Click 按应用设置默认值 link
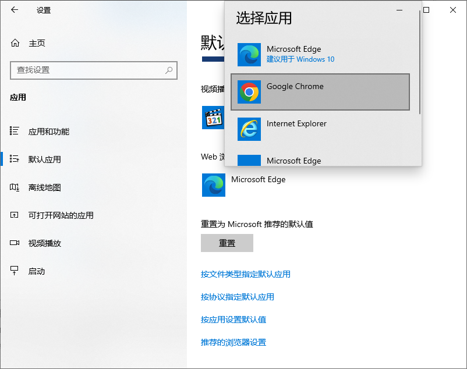Screen dimensions: 467x369 click(233, 320)
